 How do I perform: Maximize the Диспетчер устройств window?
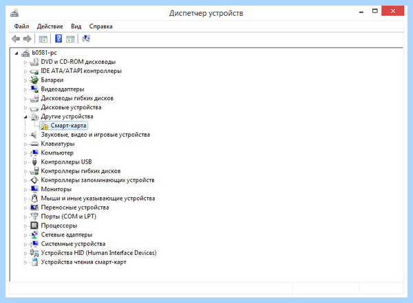[x=375, y=11]
